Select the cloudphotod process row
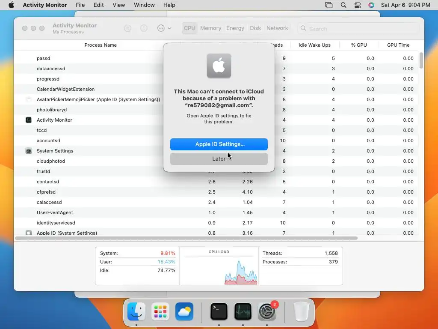The image size is (438, 329). (216, 161)
